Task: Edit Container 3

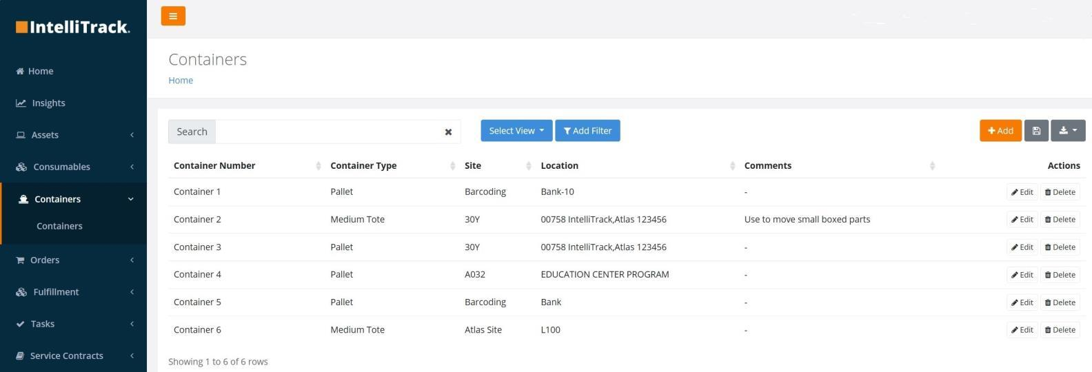Action: (x=1022, y=247)
